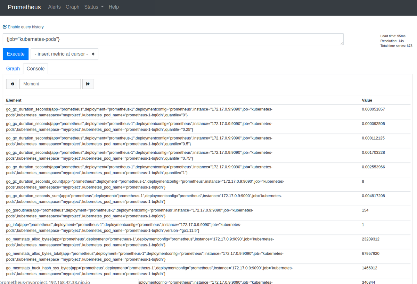417x284 pixels.
Task: Click the go_gc_duration_seconds quantile="0.25" row
Action: tap(207, 127)
